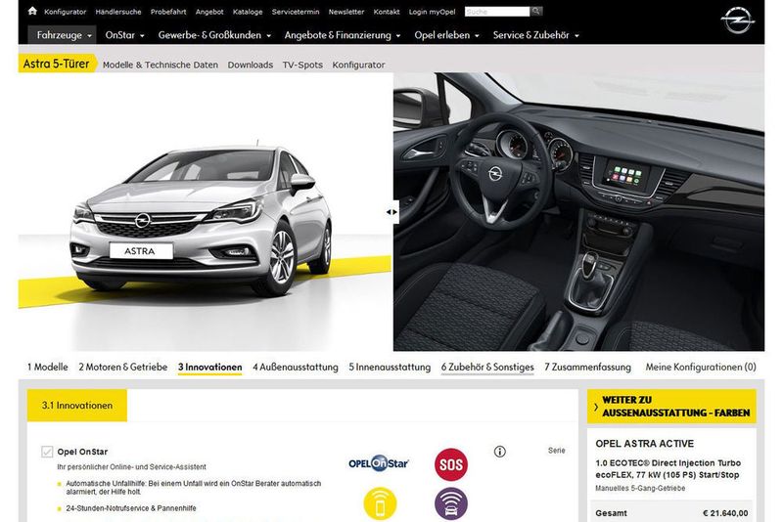Open the 5 Innenausstattung step
The height and width of the screenshot is (522, 783).
point(390,367)
